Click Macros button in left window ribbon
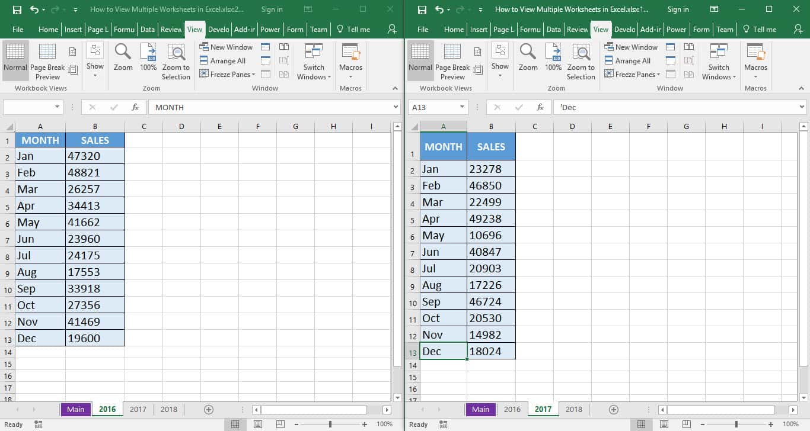The image size is (810, 431). [x=351, y=62]
